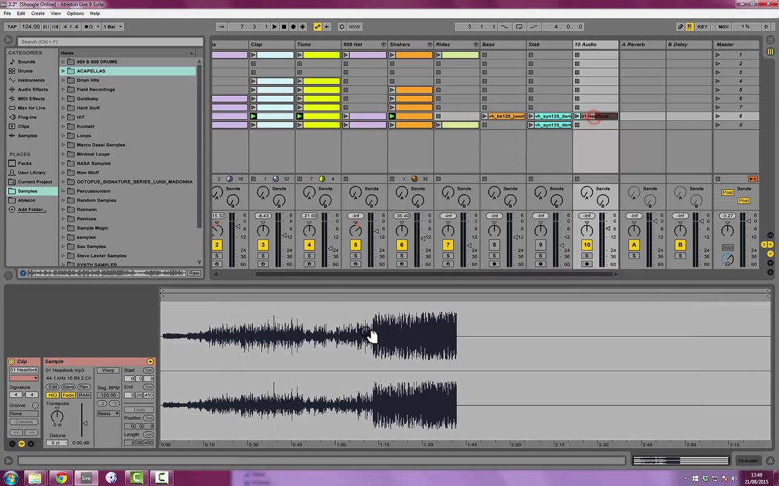Launch the 01 Headlock clip
This screenshot has width=779, height=486.
(577, 116)
